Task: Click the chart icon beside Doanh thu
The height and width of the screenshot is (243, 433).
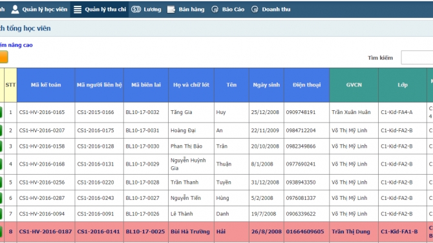Action: [255, 10]
